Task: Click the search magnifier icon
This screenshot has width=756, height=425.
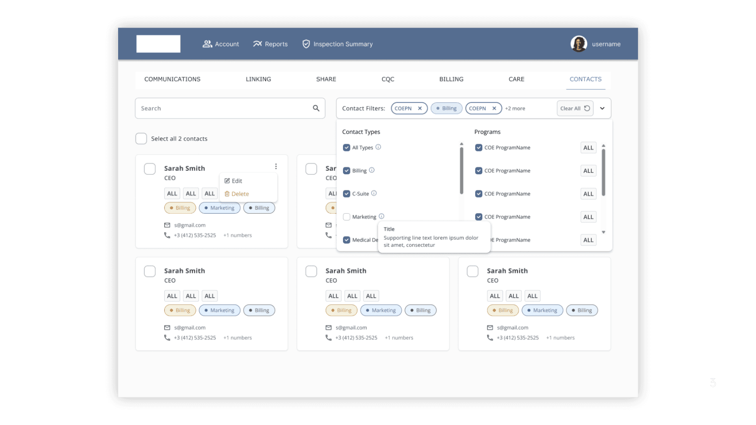Action: coord(316,108)
